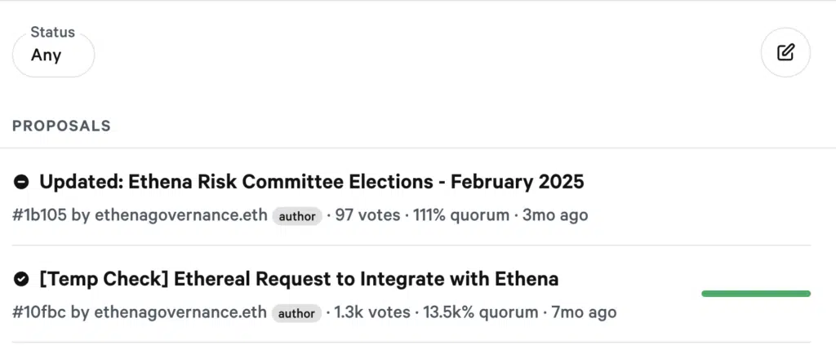Screen dimensions: 836x345
Task: Click proposal ID #10fbc
Action: 39,312
